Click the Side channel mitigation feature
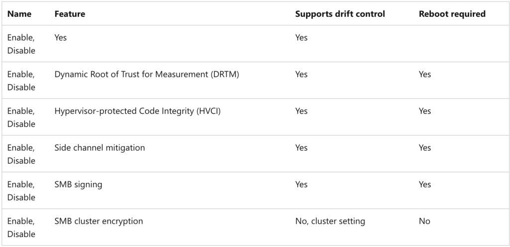Screen dimensions: 510x247 pyautogui.click(x=100, y=148)
